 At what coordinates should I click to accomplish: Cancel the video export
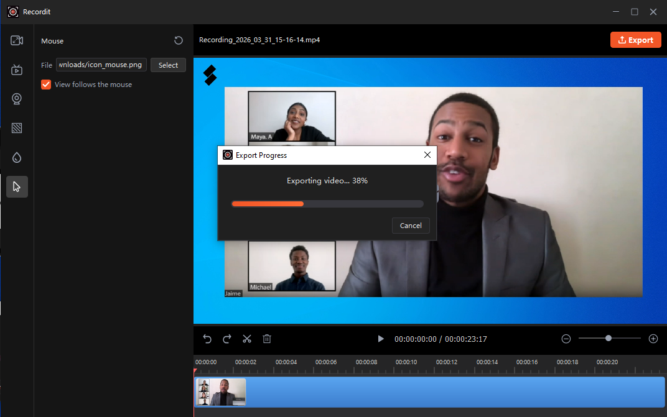coord(411,226)
